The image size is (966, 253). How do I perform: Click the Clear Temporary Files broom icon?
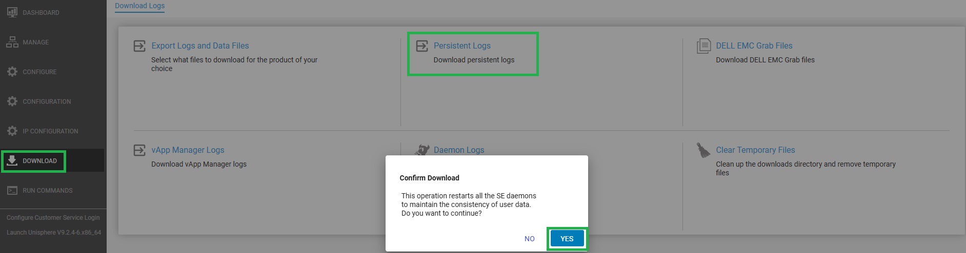click(703, 150)
